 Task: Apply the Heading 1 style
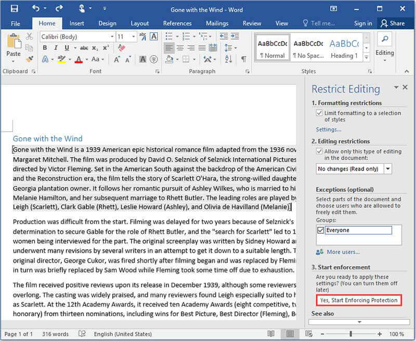click(344, 48)
